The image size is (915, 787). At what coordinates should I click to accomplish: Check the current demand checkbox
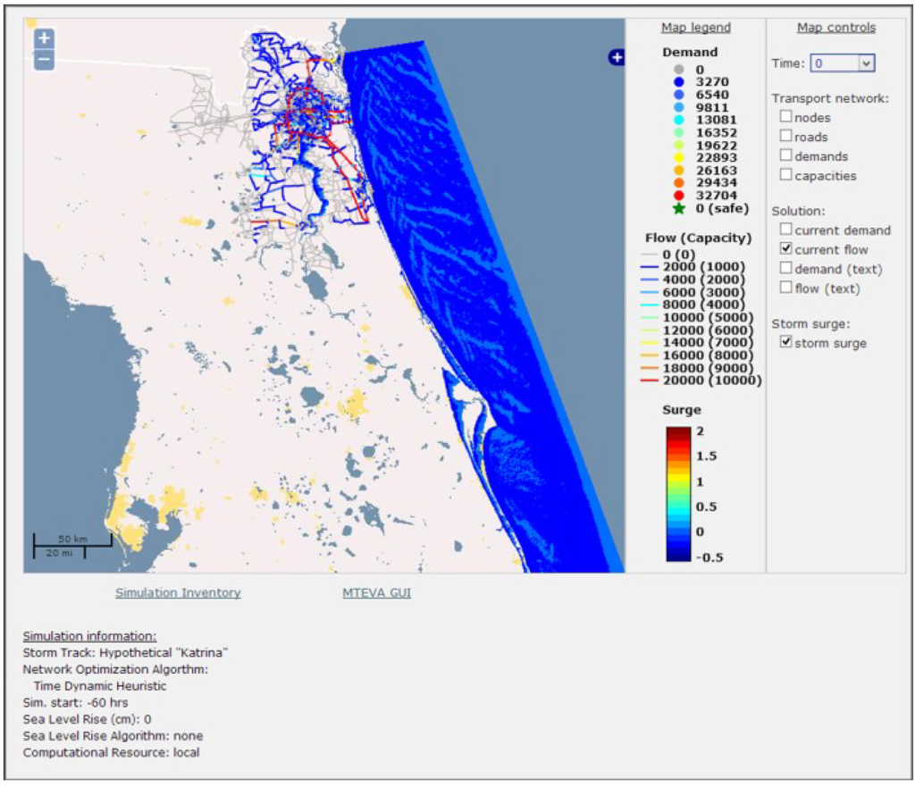coord(785,230)
